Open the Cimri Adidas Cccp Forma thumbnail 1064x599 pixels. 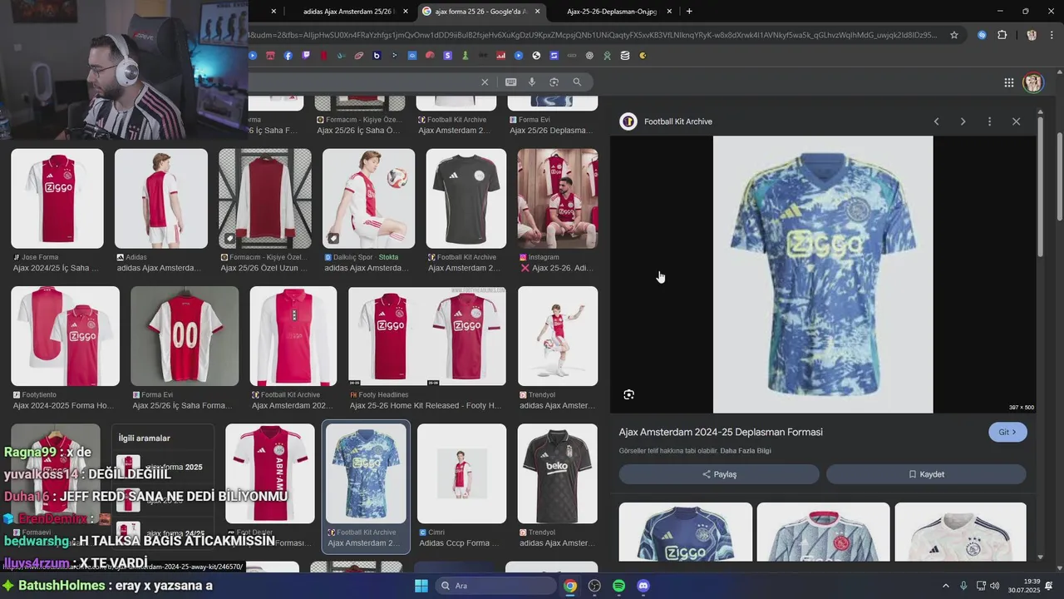(x=461, y=473)
